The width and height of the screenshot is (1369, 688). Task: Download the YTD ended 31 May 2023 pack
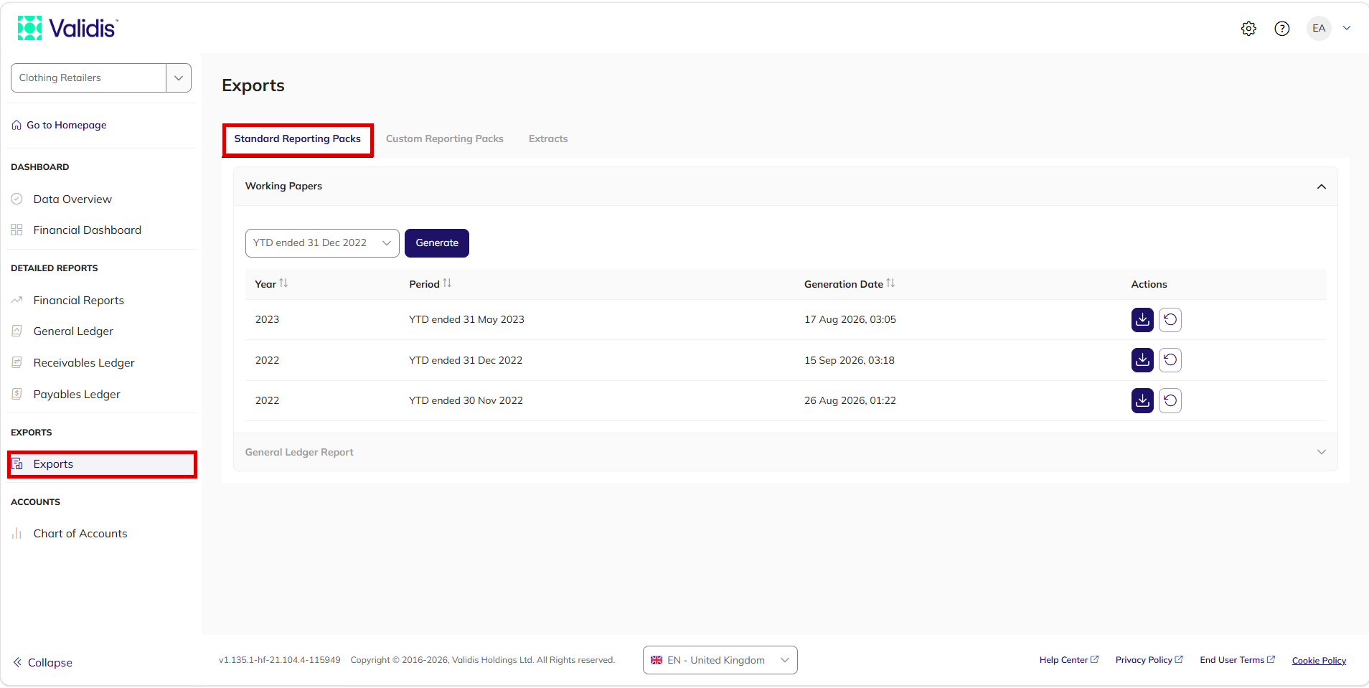click(x=1142, y=320)
